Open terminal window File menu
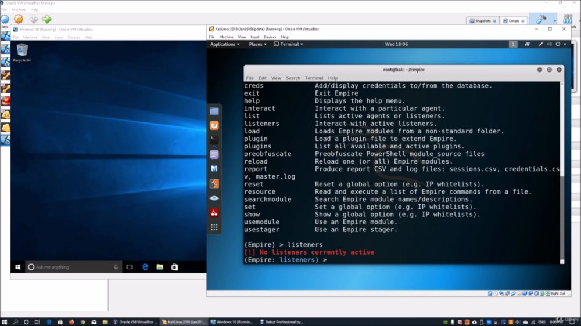The width and height of the screenshot is (581, 326). click(250, 78)
